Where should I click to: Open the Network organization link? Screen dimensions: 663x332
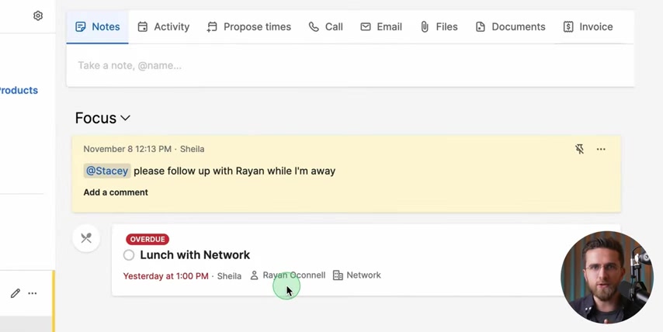(x=363, y=275)
